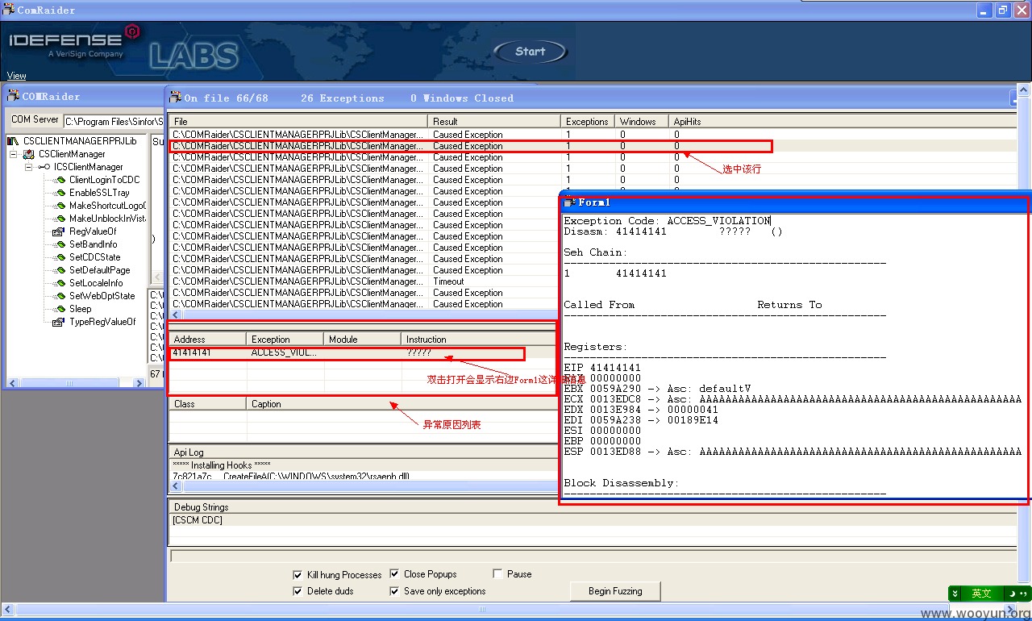Toggle the Close Popups checkbox
The width and height of the screenshot is (1032, 621).
[x=395, y=574]
